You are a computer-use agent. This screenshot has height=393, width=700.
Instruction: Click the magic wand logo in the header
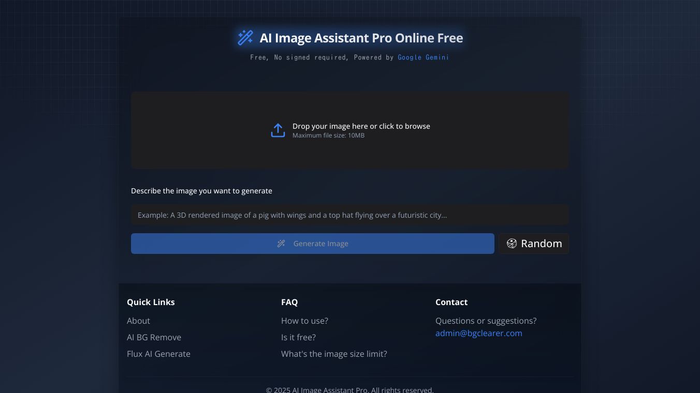tap(245, 38)
